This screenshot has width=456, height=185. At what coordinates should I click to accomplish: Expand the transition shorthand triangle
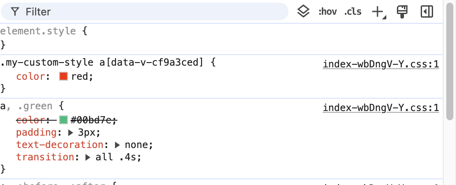pyautogui.click(x=88, y=157)
